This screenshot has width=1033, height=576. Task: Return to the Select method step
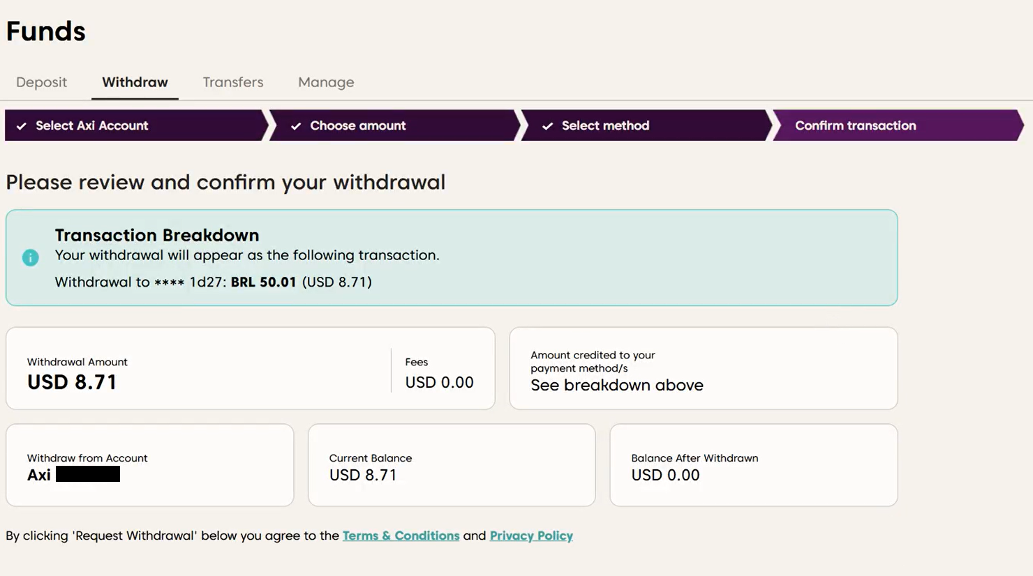(647, 126)
